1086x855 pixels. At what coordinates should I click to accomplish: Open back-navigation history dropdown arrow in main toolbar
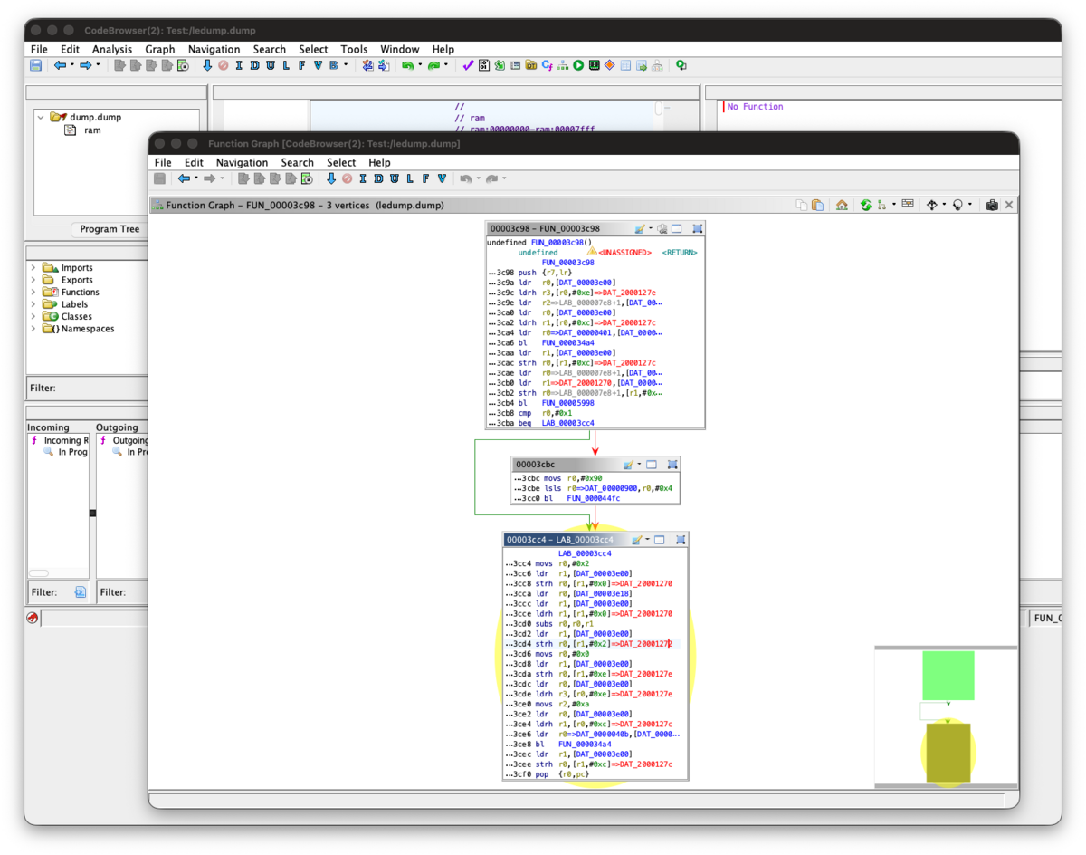[71, 65]
